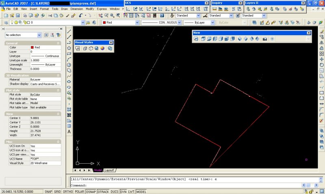This screenshot has height=194, width=325.
Task: Select the Polygon draw tool
Action: pyautogui.click(x=69, y=48)
